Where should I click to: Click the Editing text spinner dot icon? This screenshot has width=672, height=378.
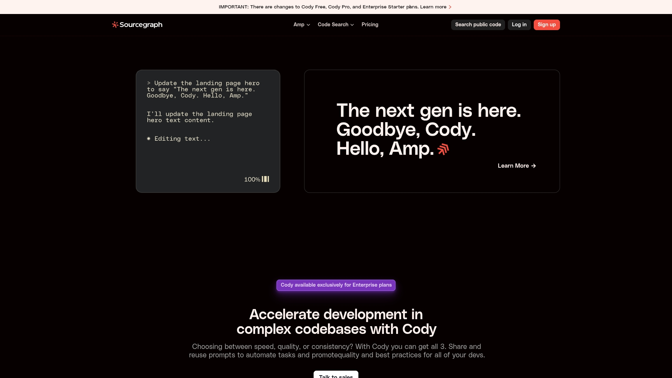149,139
